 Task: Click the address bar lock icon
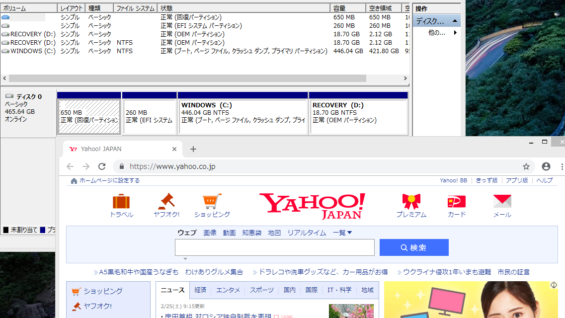(122, 166)
